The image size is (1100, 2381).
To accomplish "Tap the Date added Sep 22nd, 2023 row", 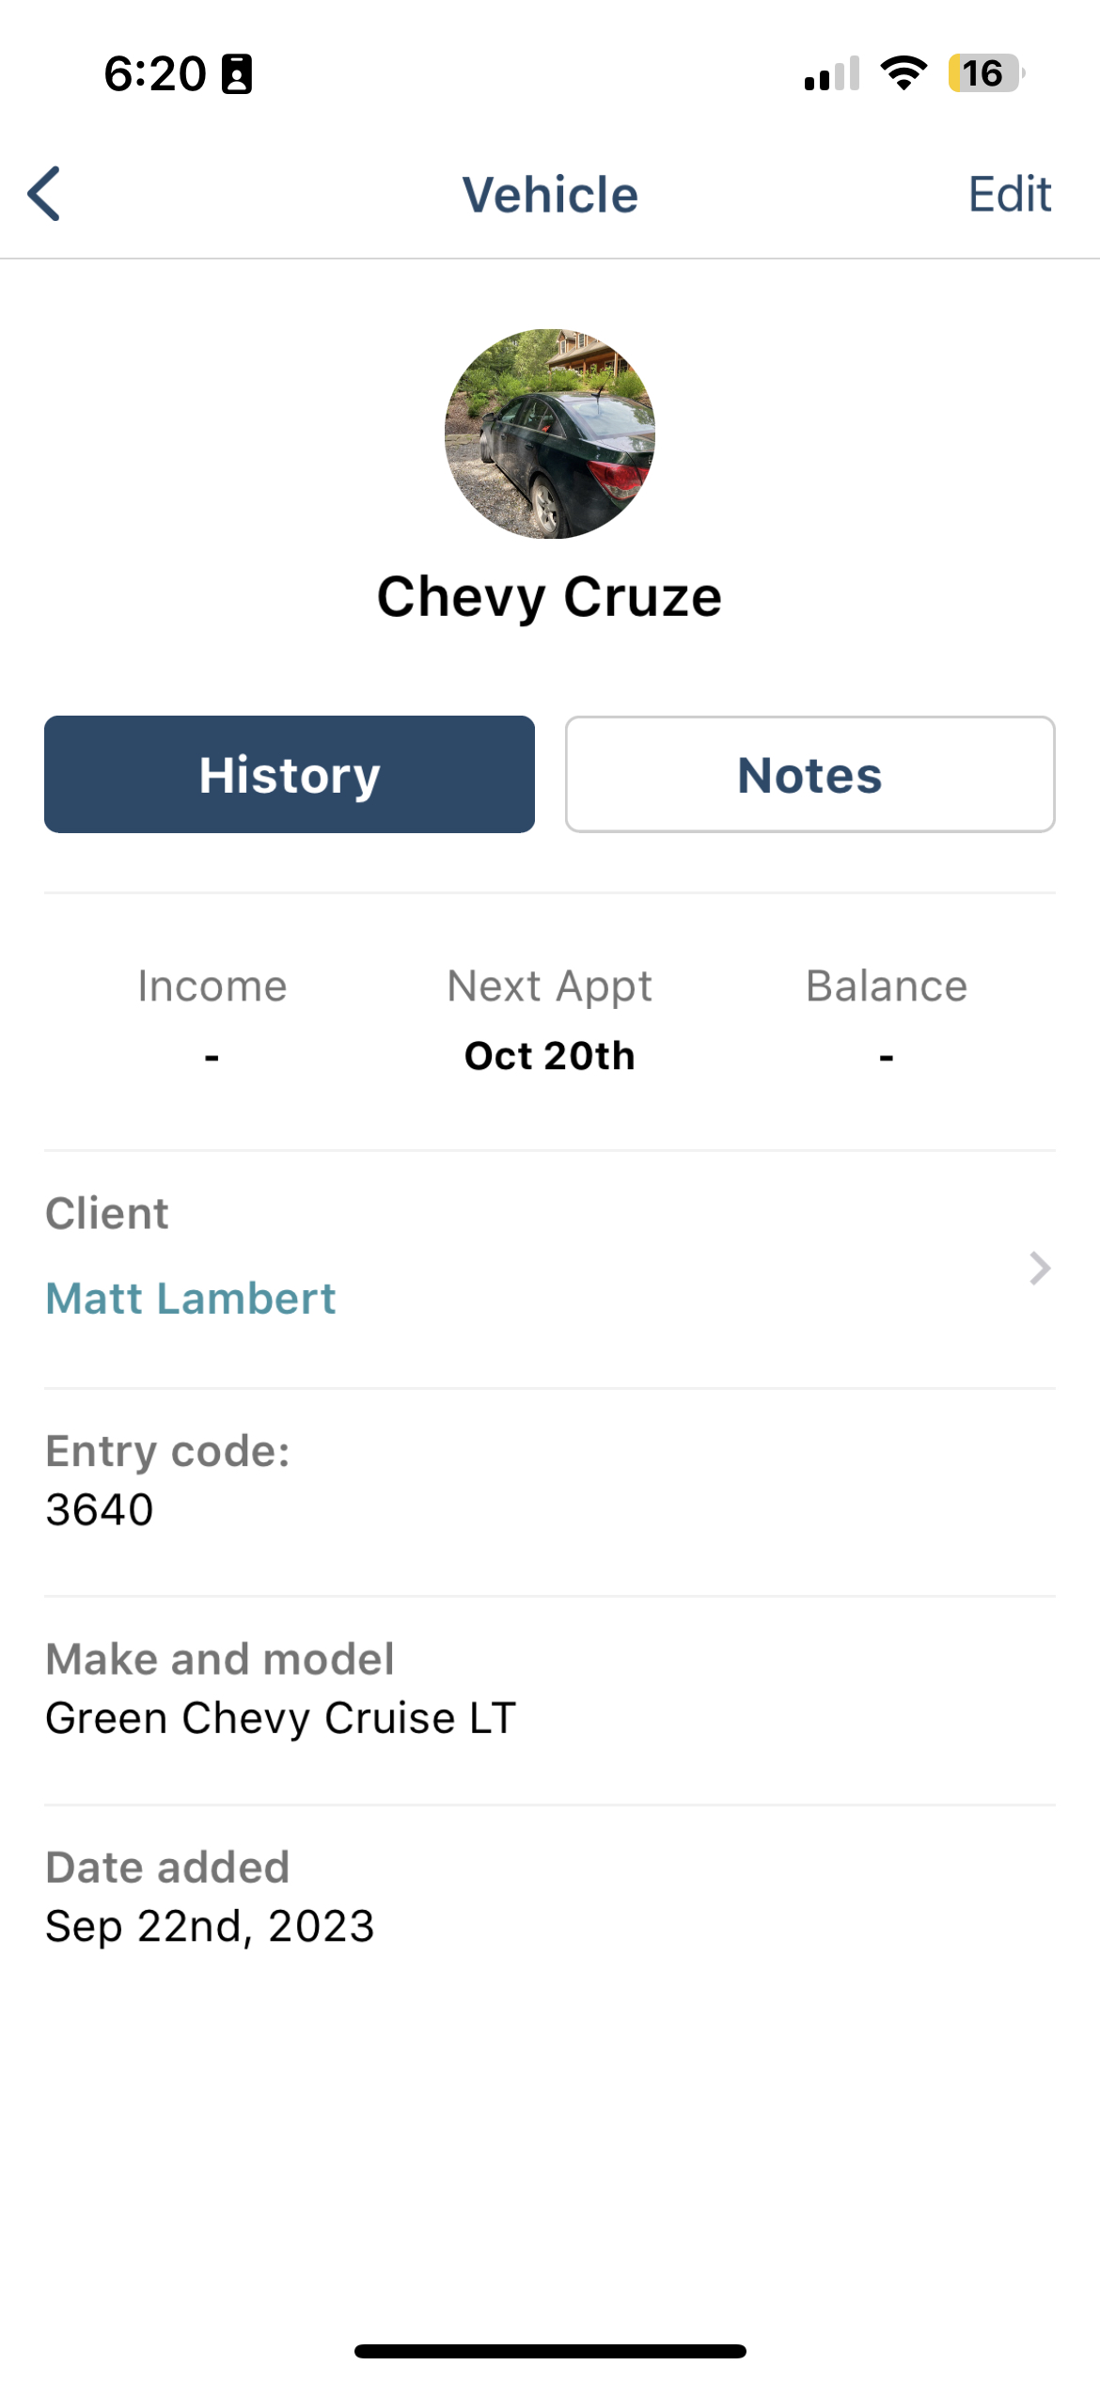I will pyautogui.click(x=550, y=1898).
